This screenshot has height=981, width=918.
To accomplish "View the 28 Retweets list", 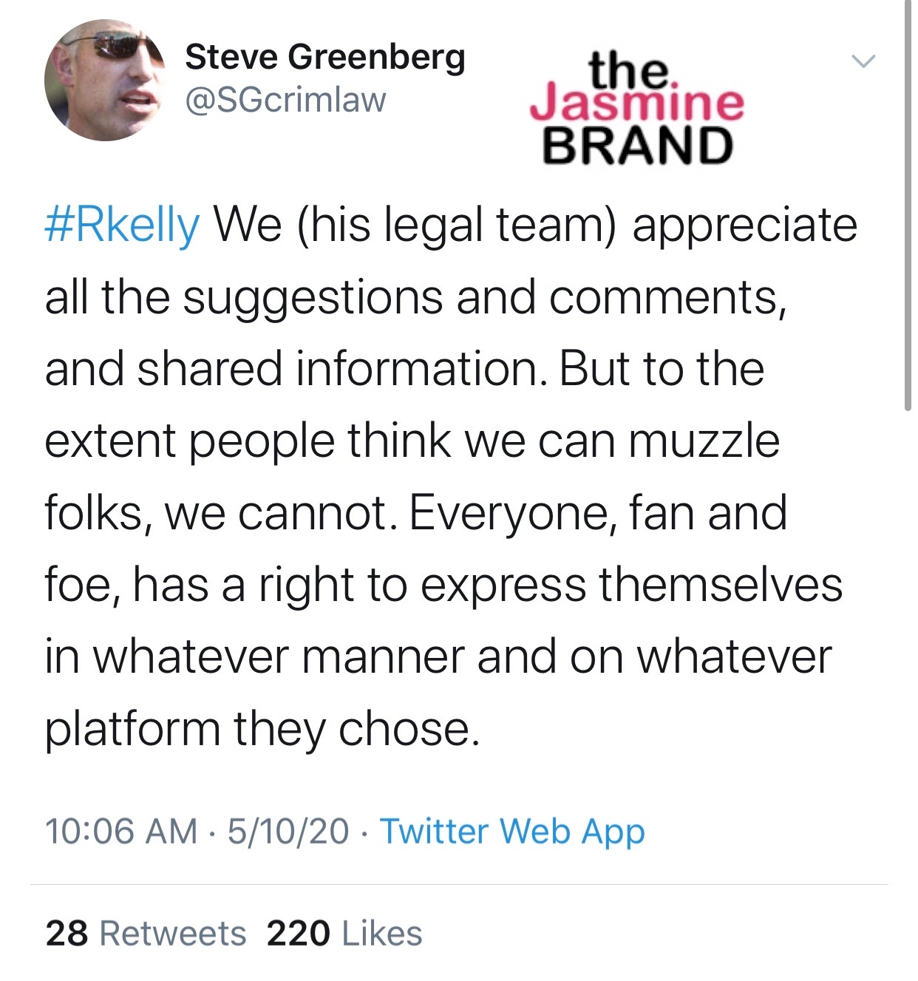I will click(x=146, y=934).
